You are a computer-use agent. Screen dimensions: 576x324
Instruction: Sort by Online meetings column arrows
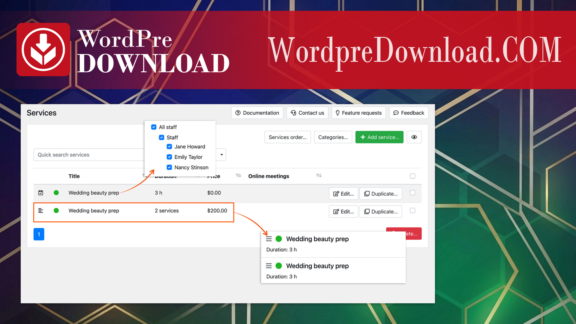[319, 175]
